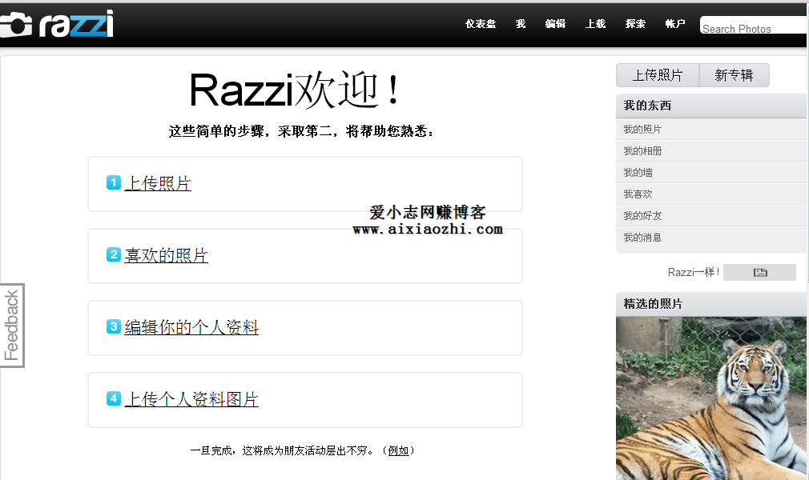Image resolution: width=809 pixels, height=480 pixels.
Task: Open the 上载 menu item
Action: (595, 24)
